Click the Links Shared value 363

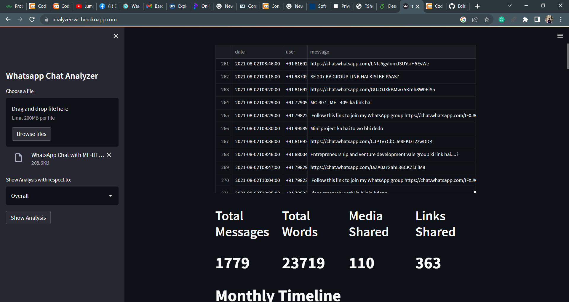pyautogui.click(x=428, y=263)
